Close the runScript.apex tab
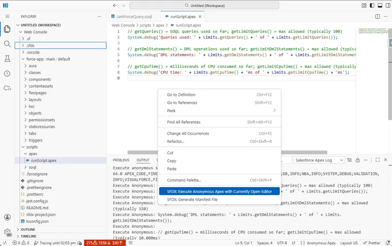This screenshot has width=392, height=246. [200, 17]
